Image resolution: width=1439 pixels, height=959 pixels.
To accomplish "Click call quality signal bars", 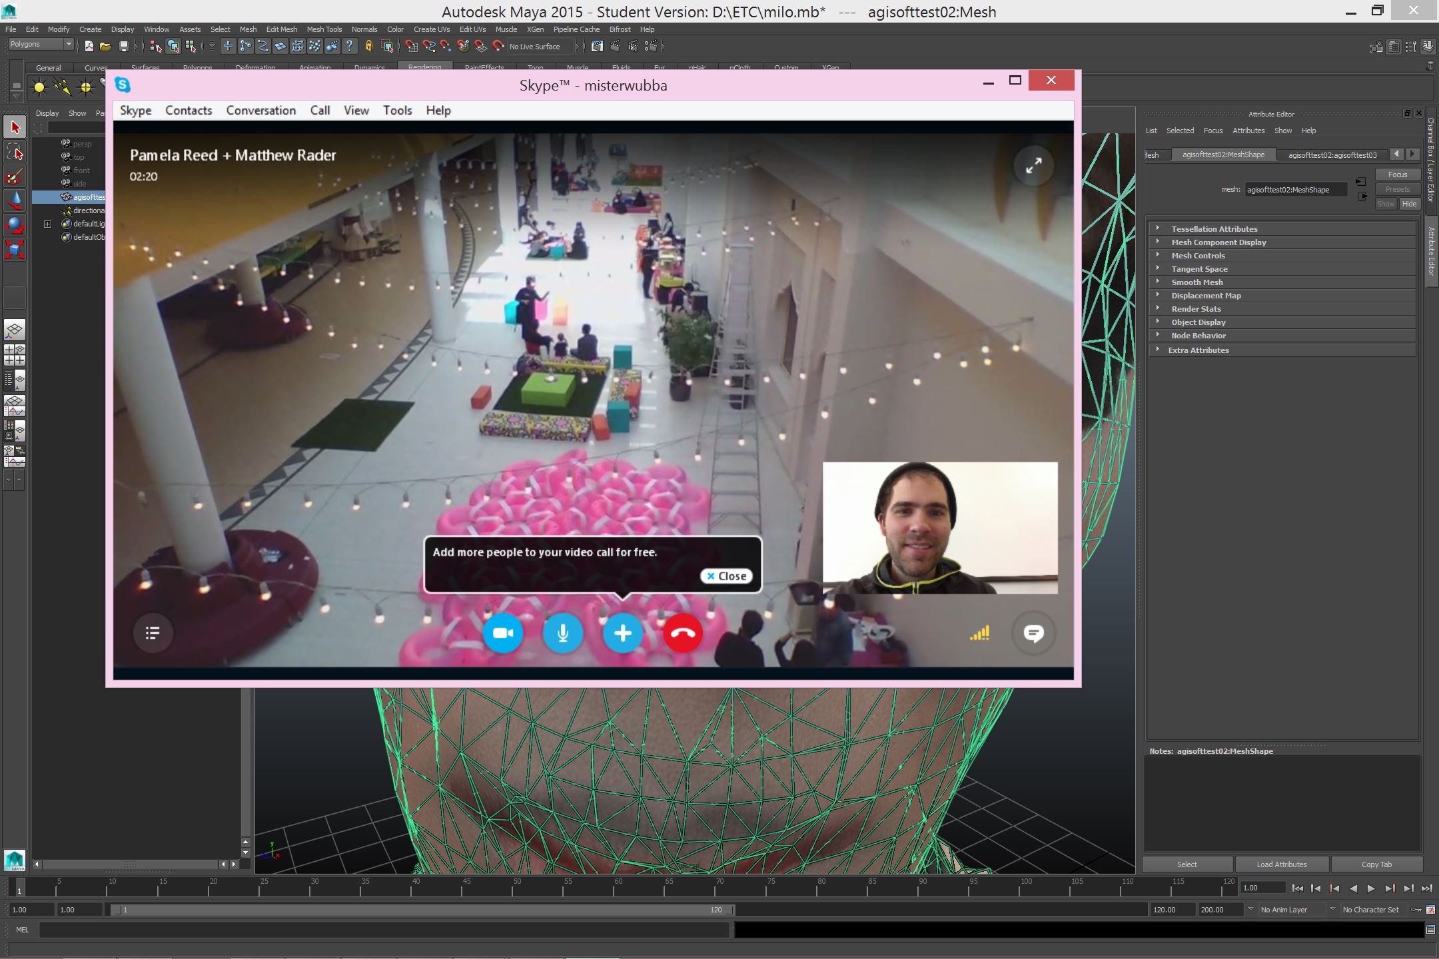I will pos(979,633).
